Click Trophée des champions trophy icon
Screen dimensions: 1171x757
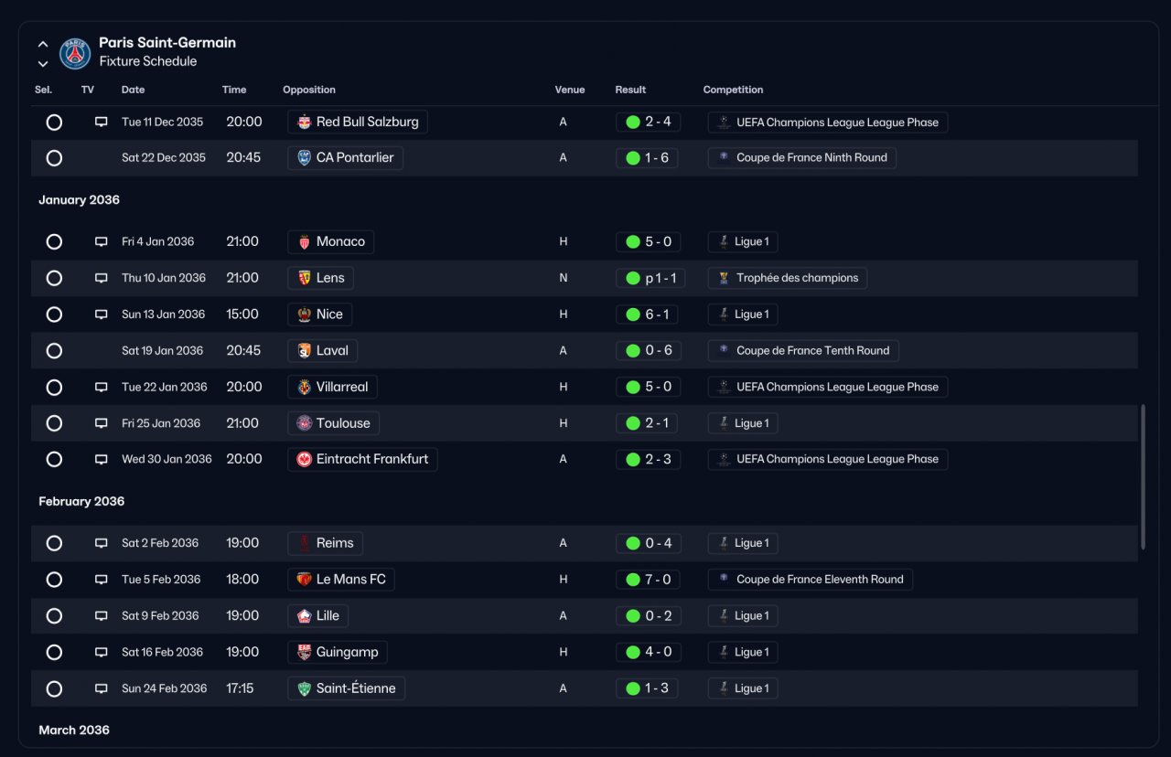point(724,278)
